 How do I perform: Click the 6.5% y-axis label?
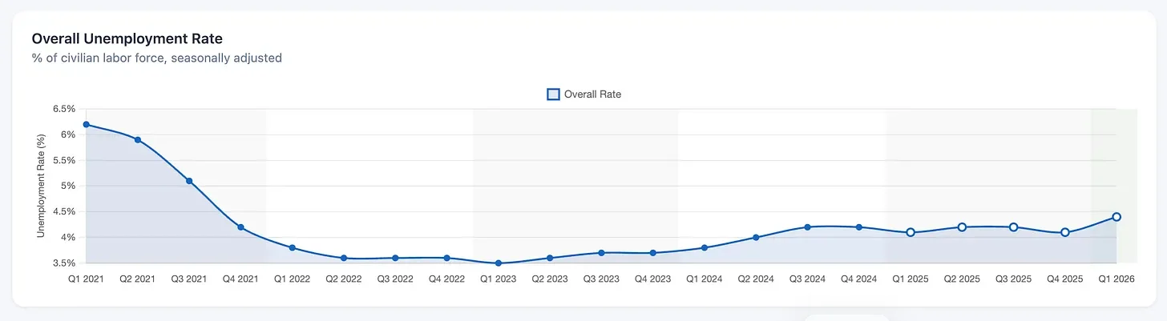[63, 109]
